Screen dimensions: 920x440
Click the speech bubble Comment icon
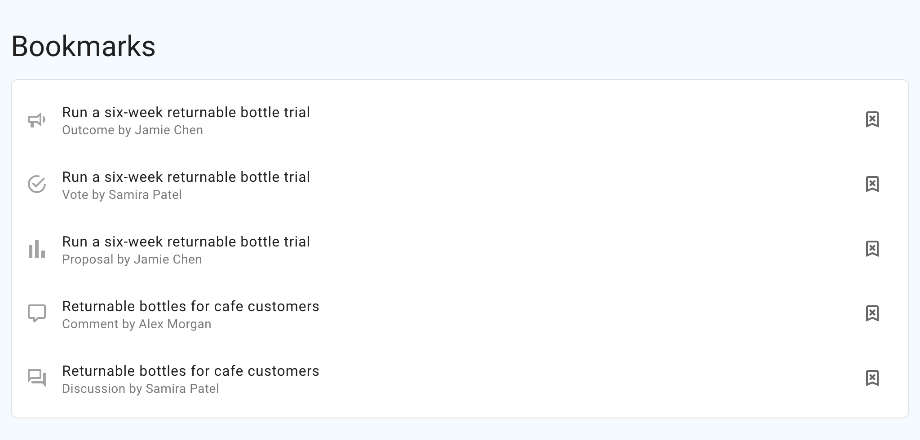pos(37,313)
